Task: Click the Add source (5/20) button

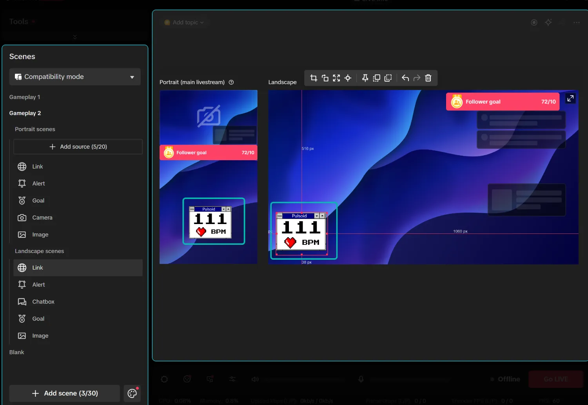Action: pos(78,146)
